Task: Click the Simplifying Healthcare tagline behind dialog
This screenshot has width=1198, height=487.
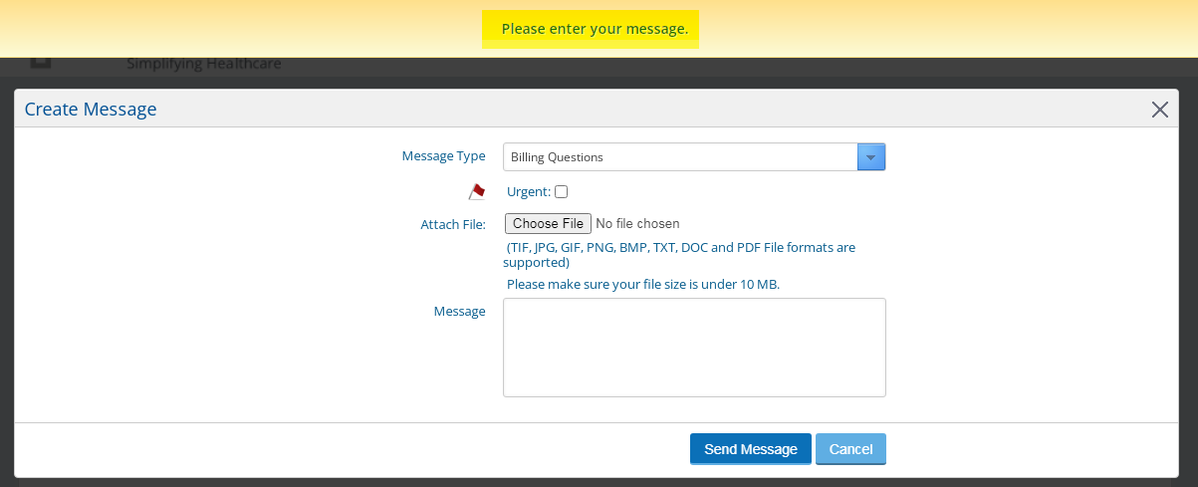Action: click(204, 65)
